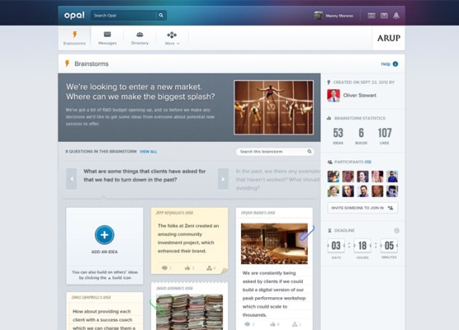Screen dimensions: 459x330
Task: Click the Participants people icon
Action: click(330, 162)
